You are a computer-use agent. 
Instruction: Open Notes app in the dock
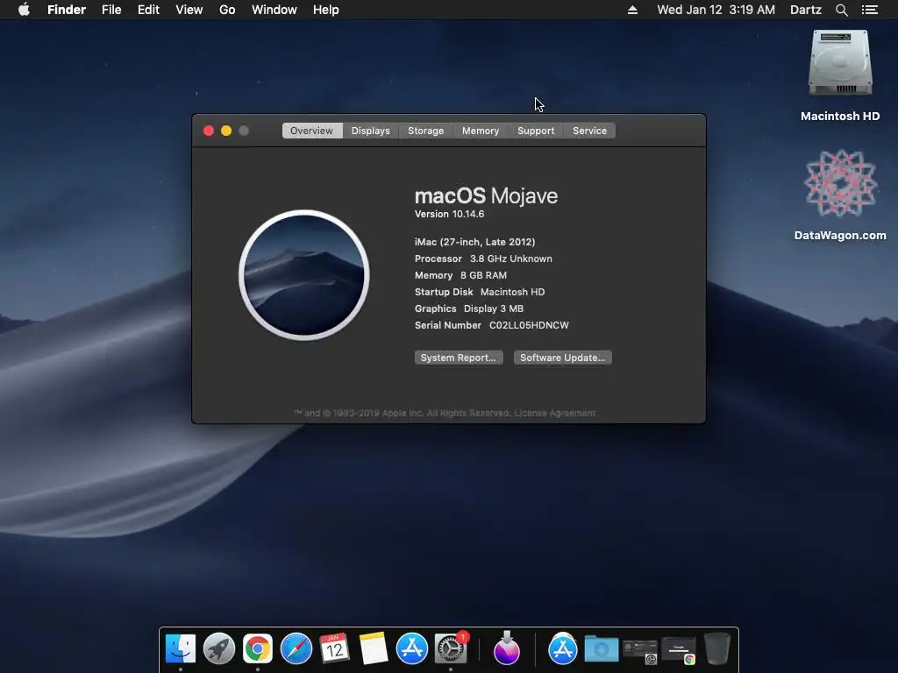pos(374,649)
